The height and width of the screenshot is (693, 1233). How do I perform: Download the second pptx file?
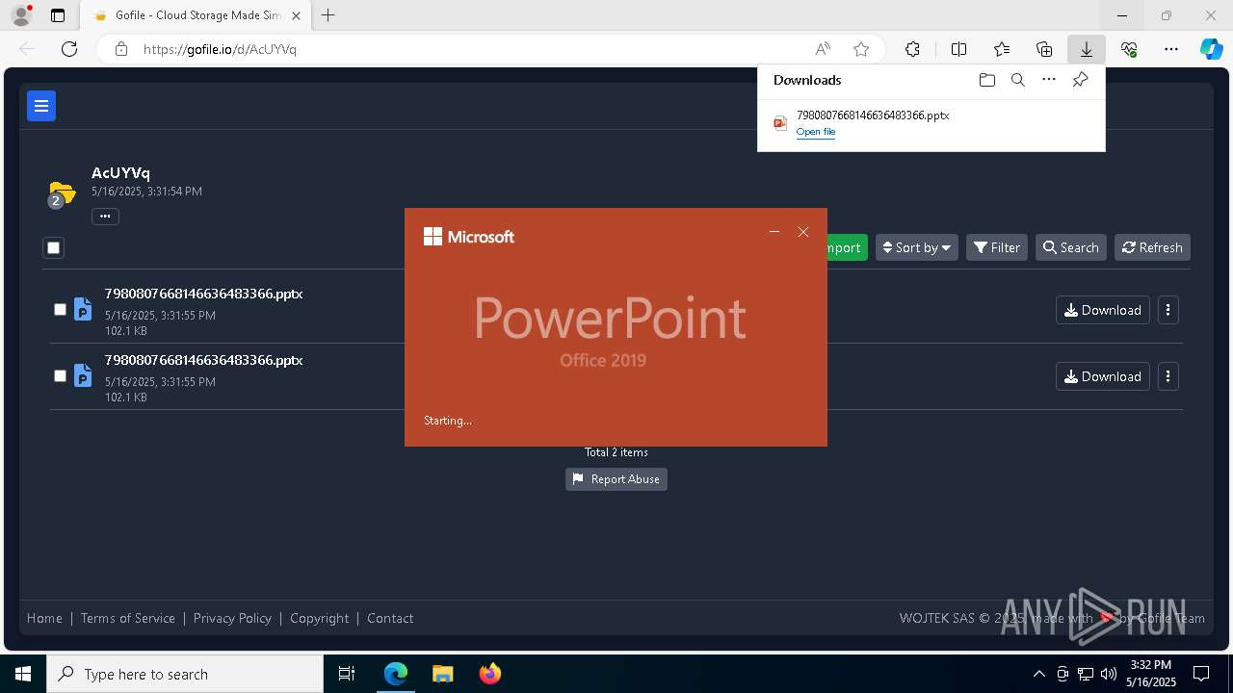tap(1103, 376)
